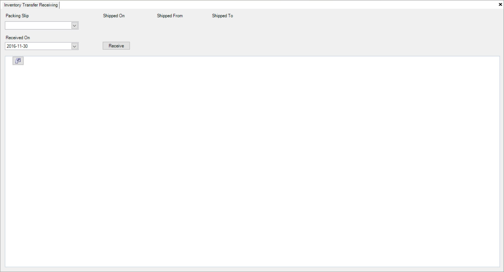Click the Packing Slip label
504x272 pixels.
pos(17,16)
